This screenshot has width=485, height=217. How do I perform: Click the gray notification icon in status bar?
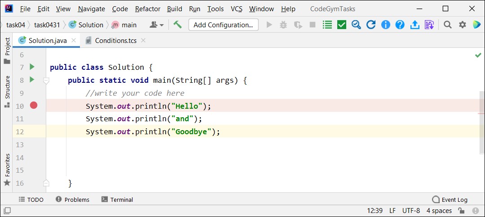pos(476,211)
